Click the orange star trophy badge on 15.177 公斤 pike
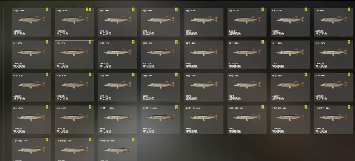This screenshot has width=355, height=161. point(90,10)
